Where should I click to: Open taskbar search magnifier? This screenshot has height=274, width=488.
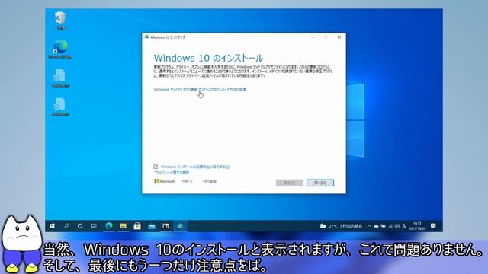coord(66,226)
